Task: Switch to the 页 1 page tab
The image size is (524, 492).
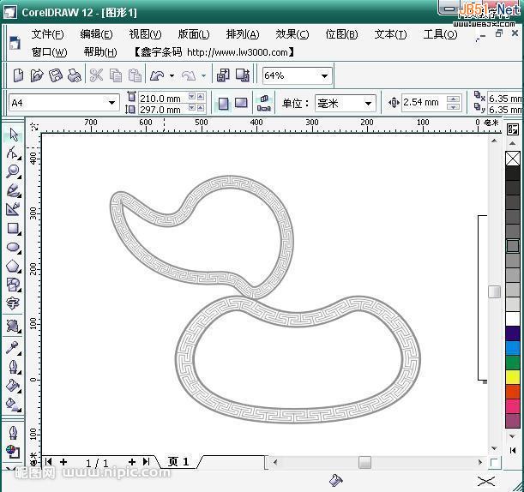Action: (x=178, y=462)
